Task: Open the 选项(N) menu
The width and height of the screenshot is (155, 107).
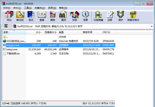Action: [x=52, y=8]
